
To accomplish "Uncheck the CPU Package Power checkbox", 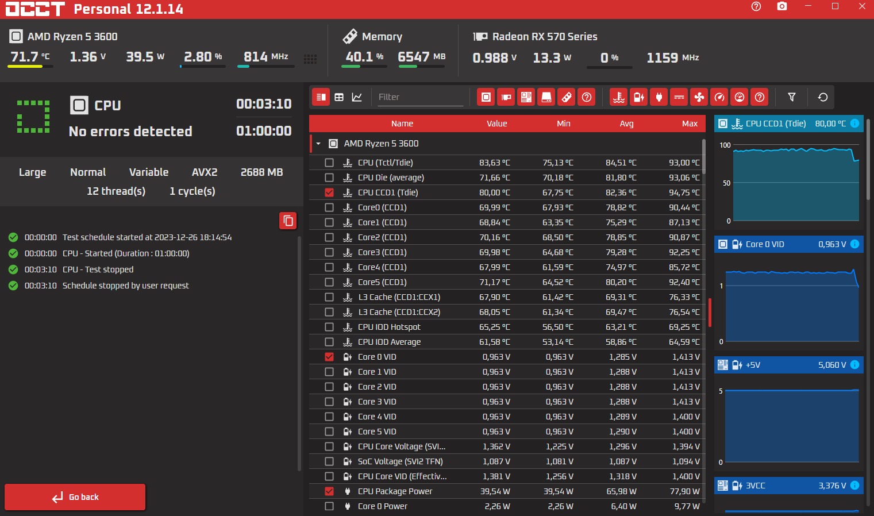I will tap(329, 491).
